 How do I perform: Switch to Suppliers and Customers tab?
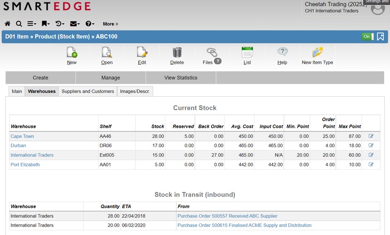pos(88,91)
